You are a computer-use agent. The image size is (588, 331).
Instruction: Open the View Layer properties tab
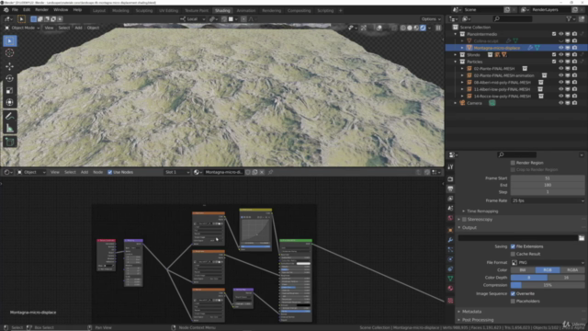tap(450, 199)
